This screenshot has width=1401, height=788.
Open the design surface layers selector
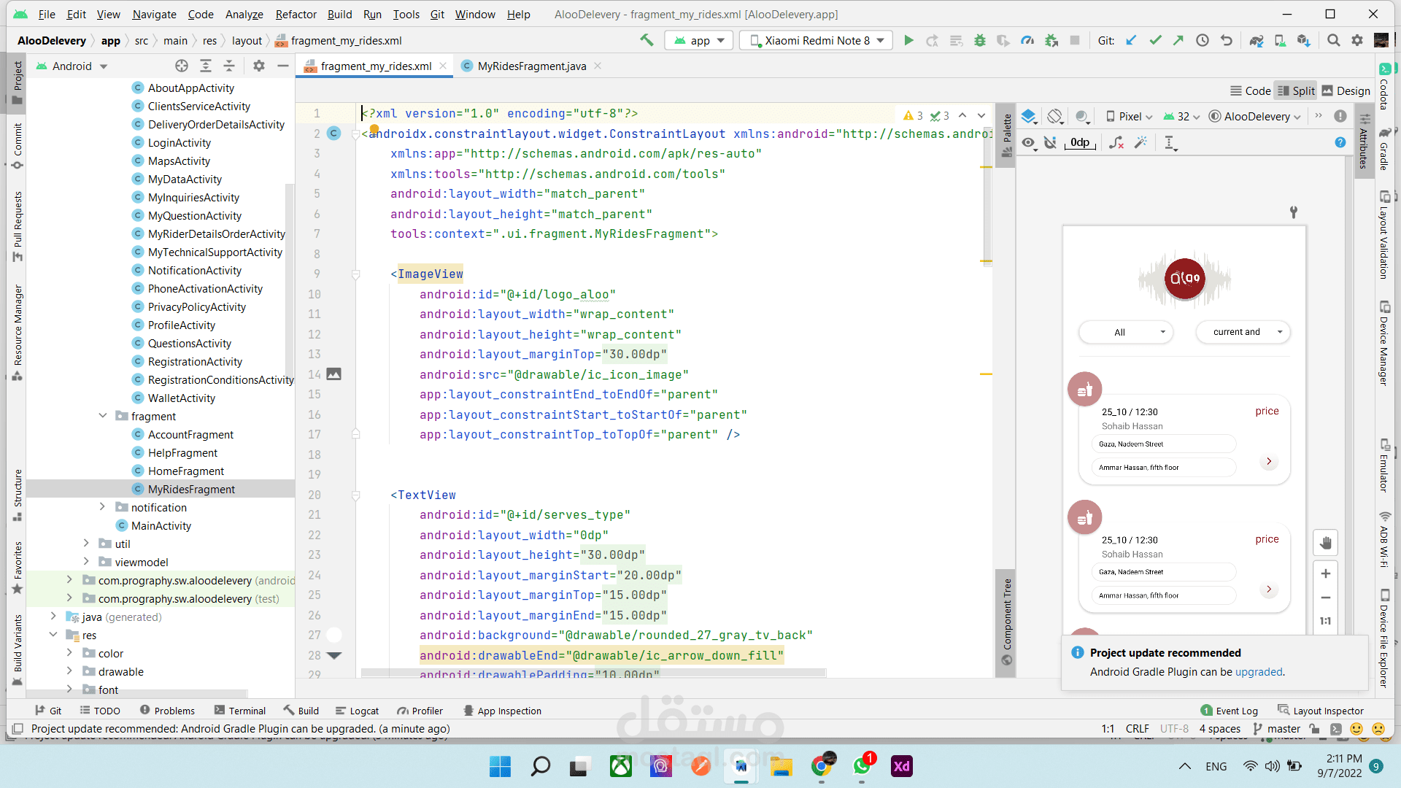click(1029, 117)
